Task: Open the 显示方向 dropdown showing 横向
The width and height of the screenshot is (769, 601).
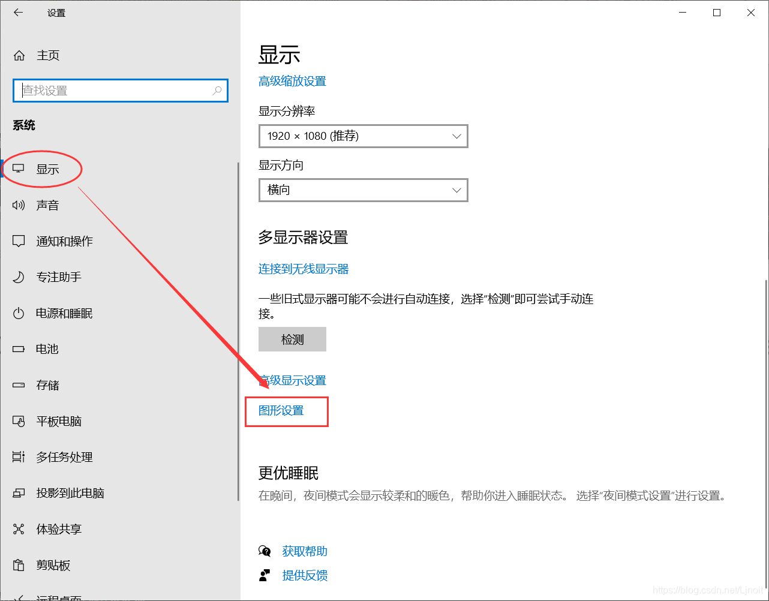Action: coord(364,190)
